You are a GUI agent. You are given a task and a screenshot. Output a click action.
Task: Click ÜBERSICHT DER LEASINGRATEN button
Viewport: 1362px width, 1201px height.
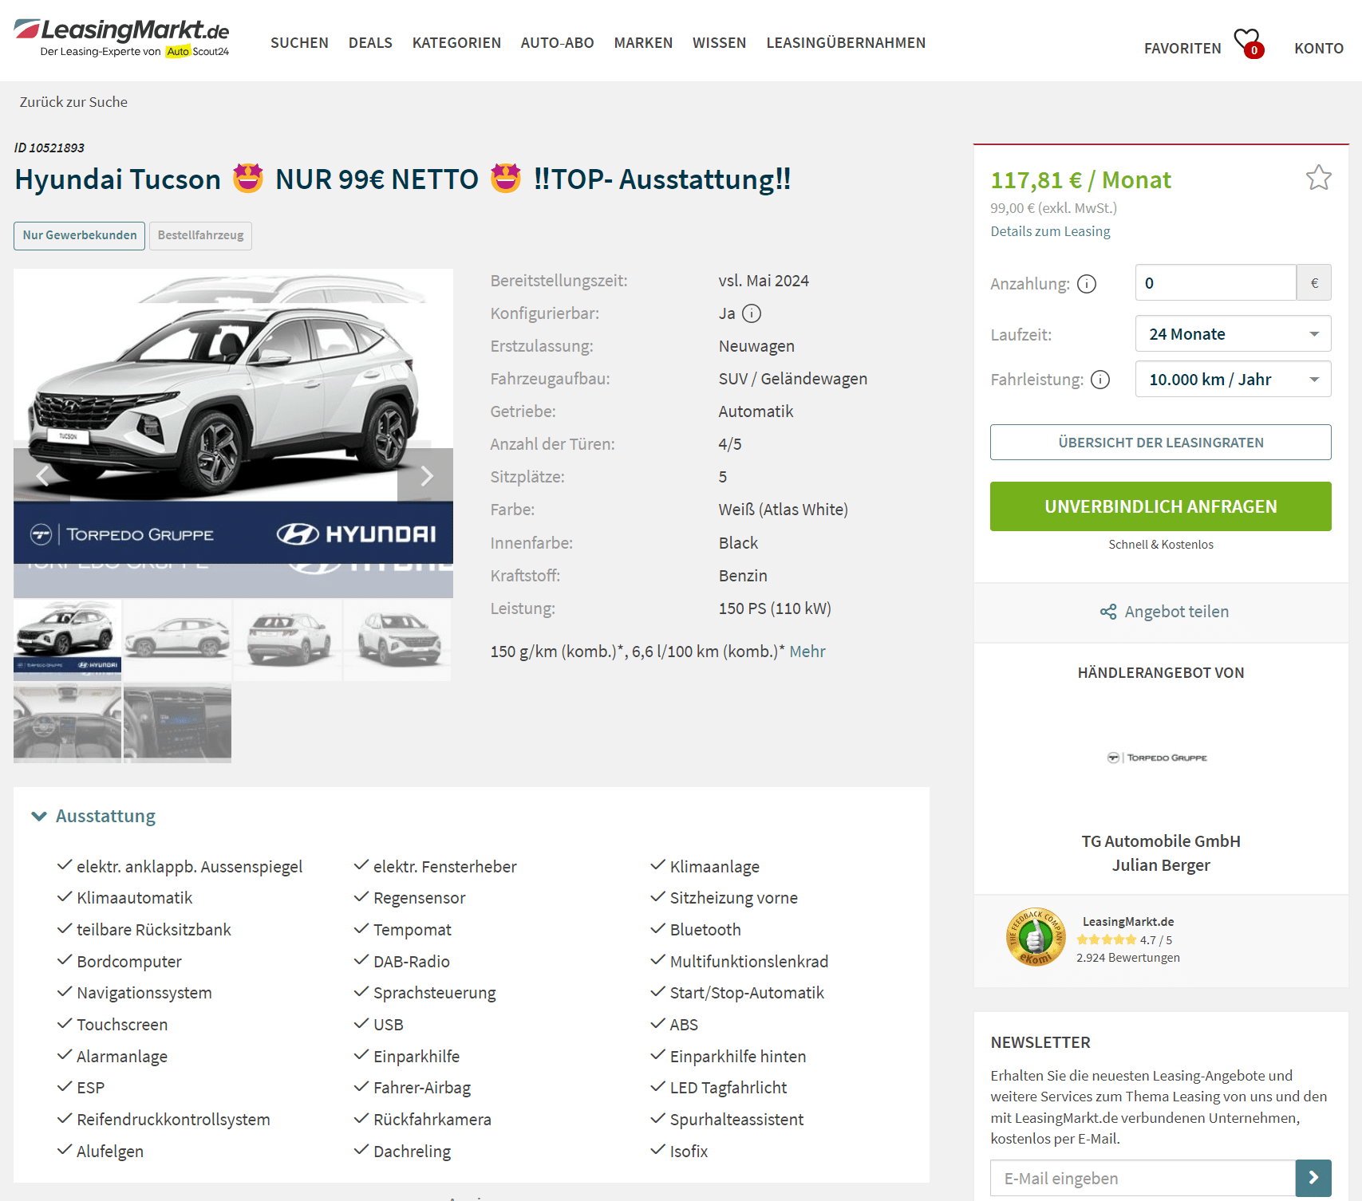point(1160,443)
